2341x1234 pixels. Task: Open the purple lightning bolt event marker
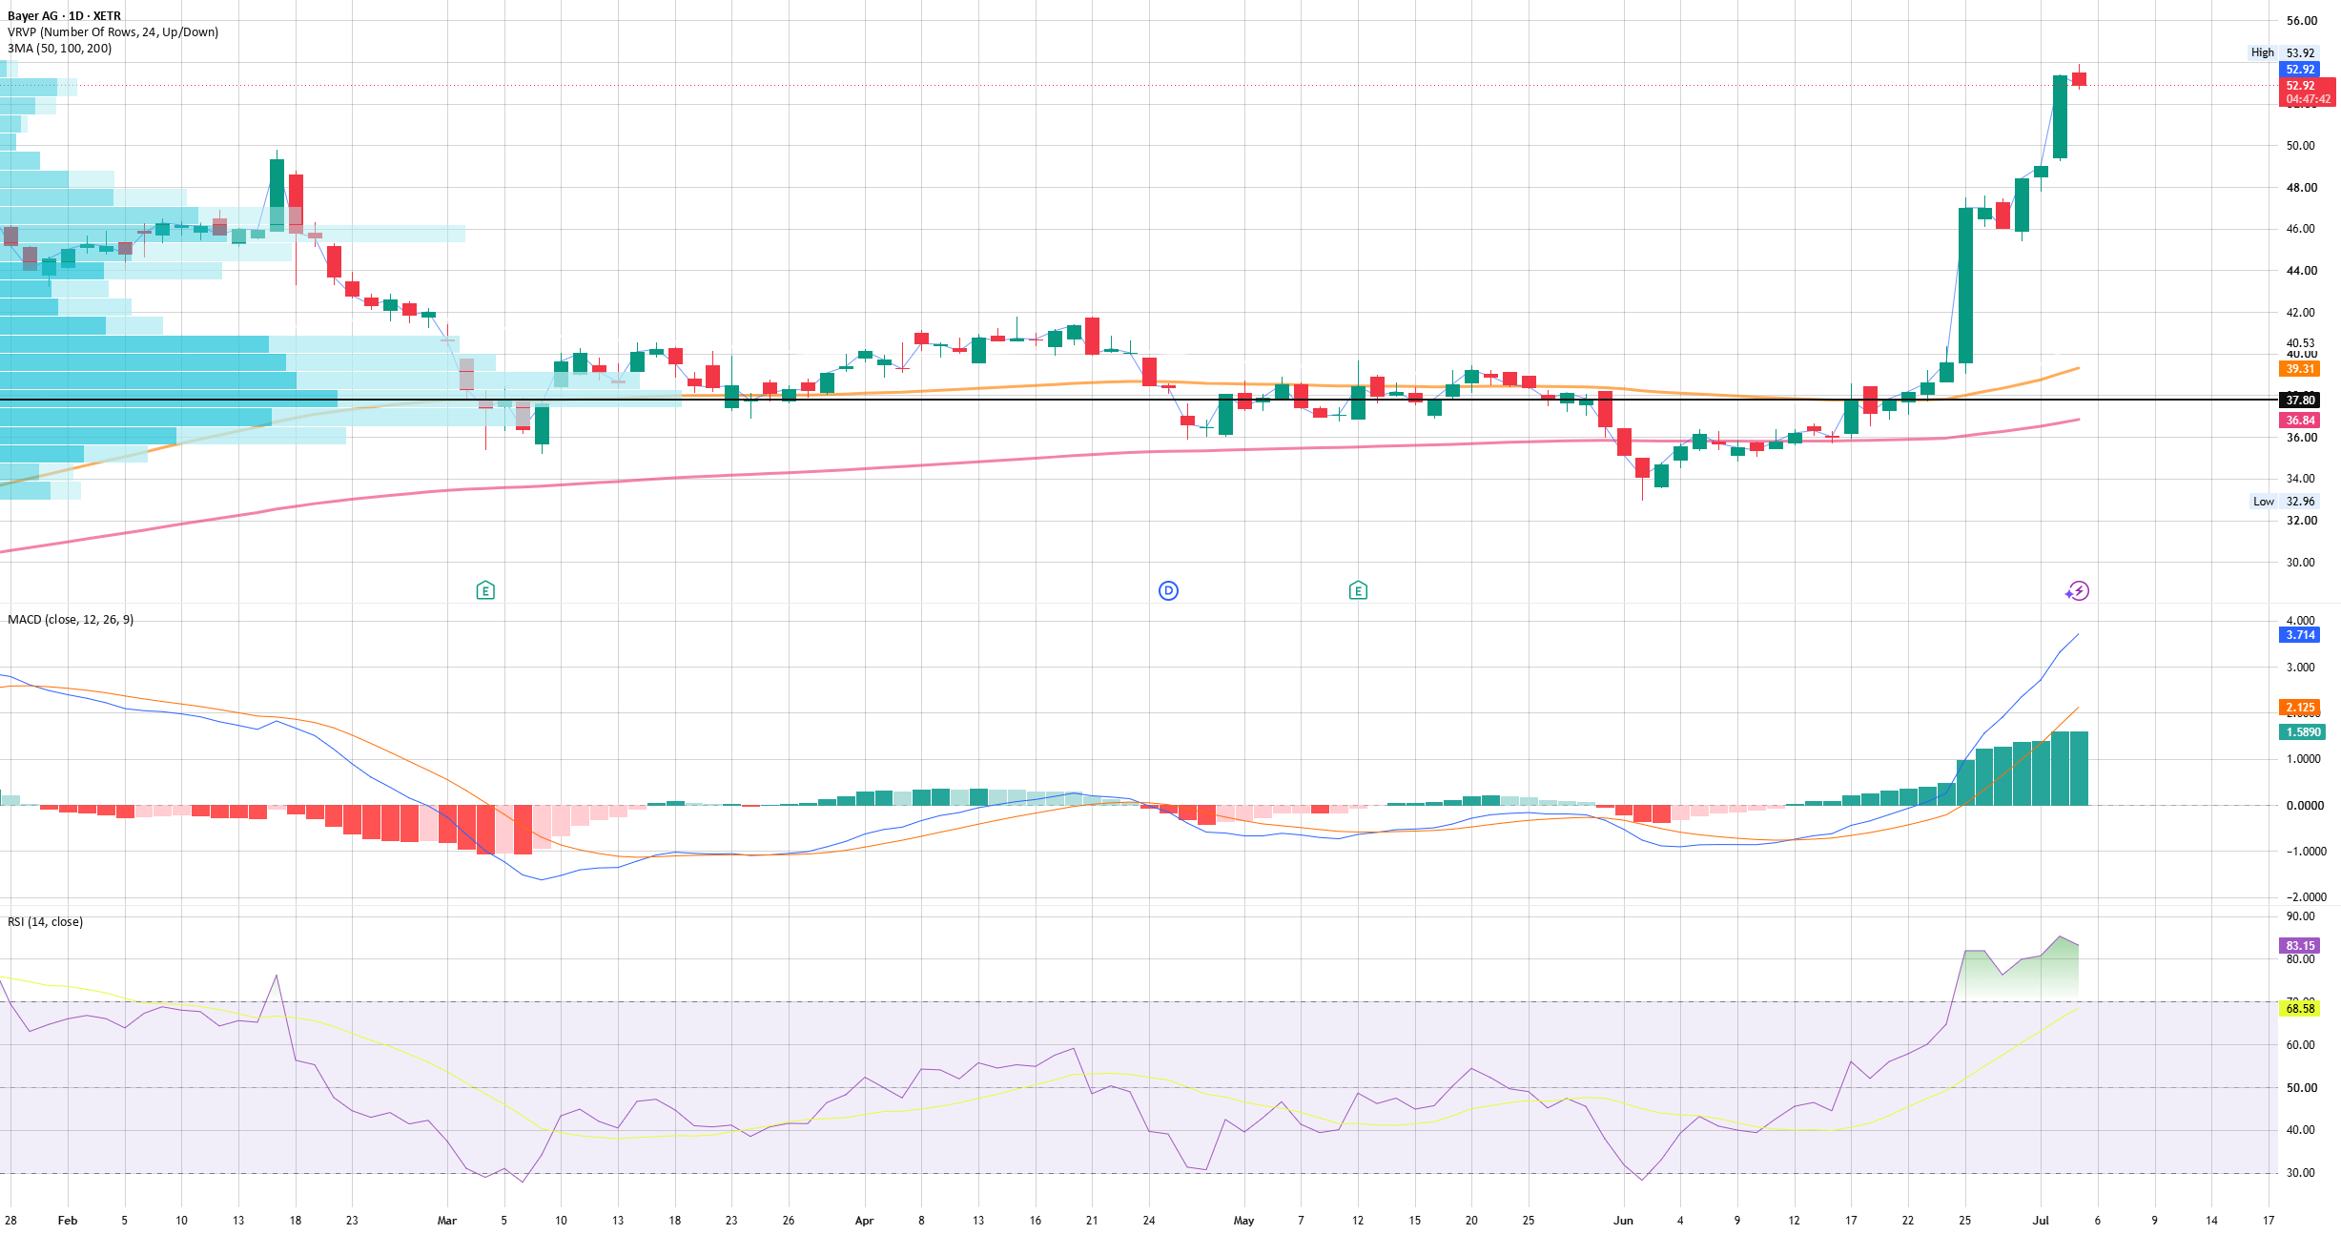[x=2078, y=591]
